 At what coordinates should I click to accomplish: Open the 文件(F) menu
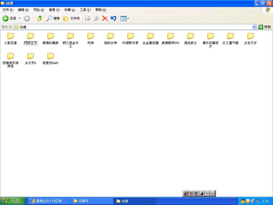pos(8,10)
